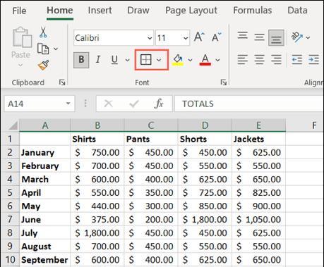
Task: Decrease indent
Action: (297, 59)
